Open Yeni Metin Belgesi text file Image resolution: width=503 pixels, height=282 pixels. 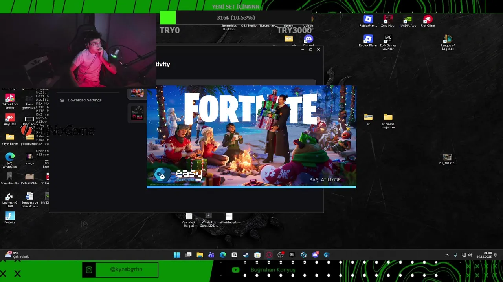(189, 220)
